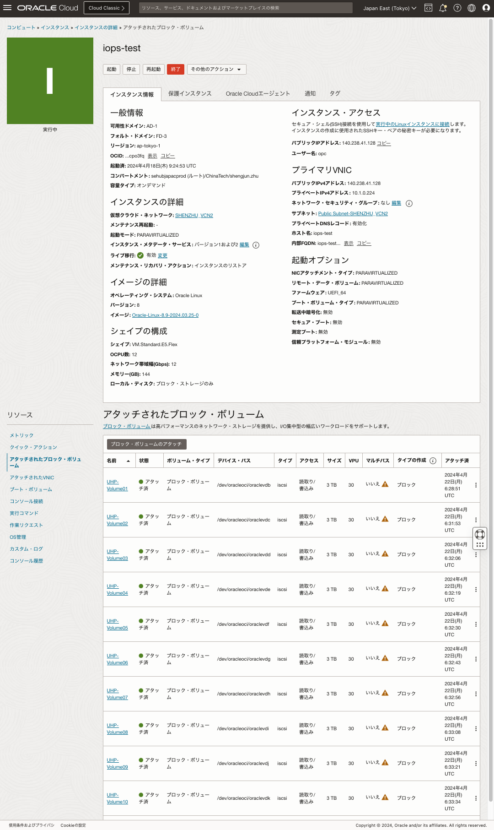This screenshot has width=494, height=830.
Task: Click the /dev/oracleoci/oraclevdg device path cell
Action: tap(244, 659)
